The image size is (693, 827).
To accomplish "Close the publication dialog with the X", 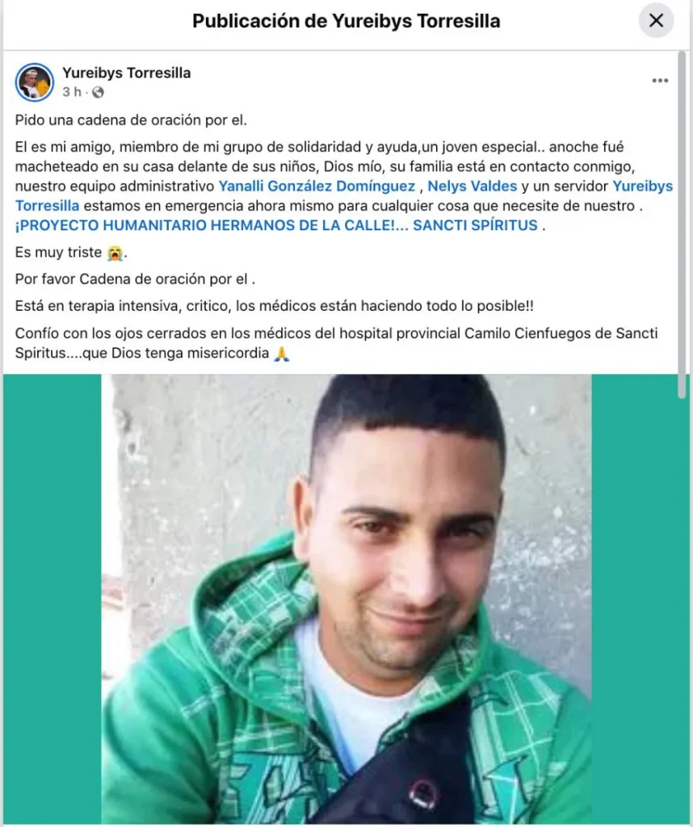I will point(656,21).
